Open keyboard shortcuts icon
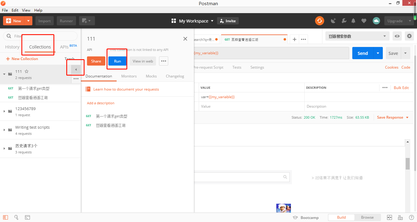417x222 pixels. [x=400, y=217]
